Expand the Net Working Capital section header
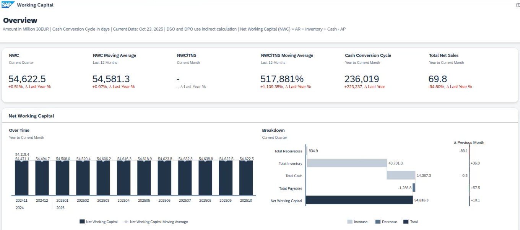This screenshot has width=520, height=230. (31, 116)
